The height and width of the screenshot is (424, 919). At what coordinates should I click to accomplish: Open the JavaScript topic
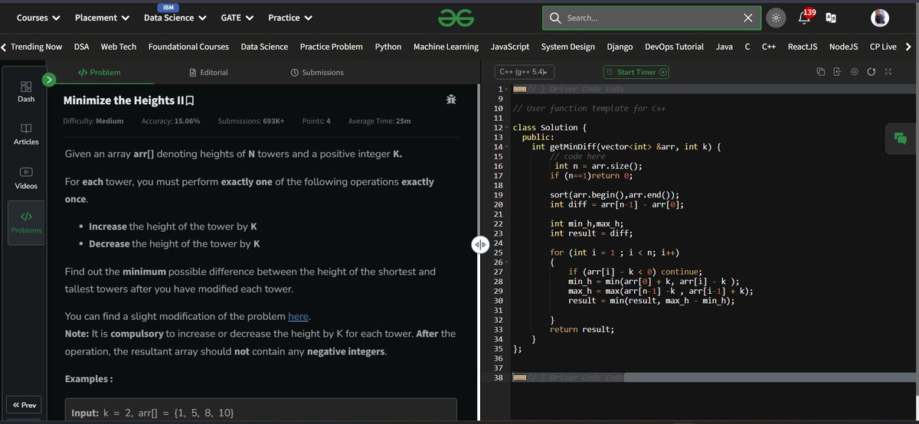(510, 47)
